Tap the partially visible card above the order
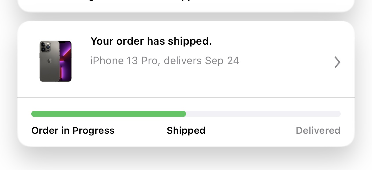Image resolution: width=372 pixels, height=170 pixels. [x=186, y=5]
